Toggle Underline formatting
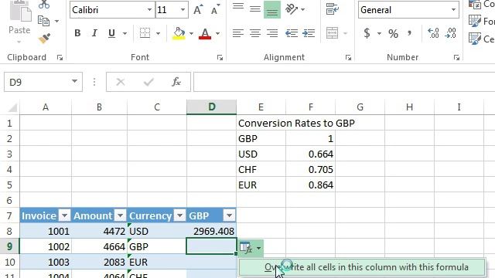This screenshot has width=495, height=278. click(111, 33)
